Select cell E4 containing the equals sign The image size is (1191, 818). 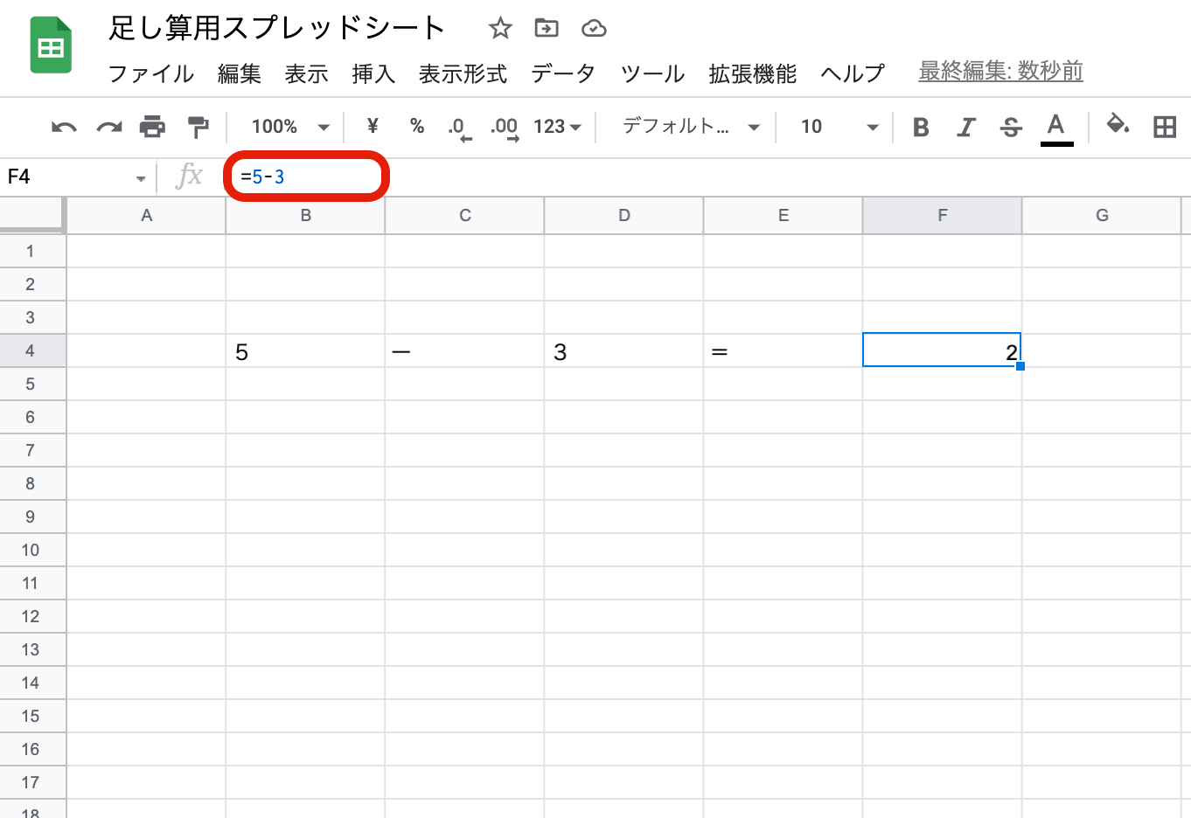pos(783,350)
